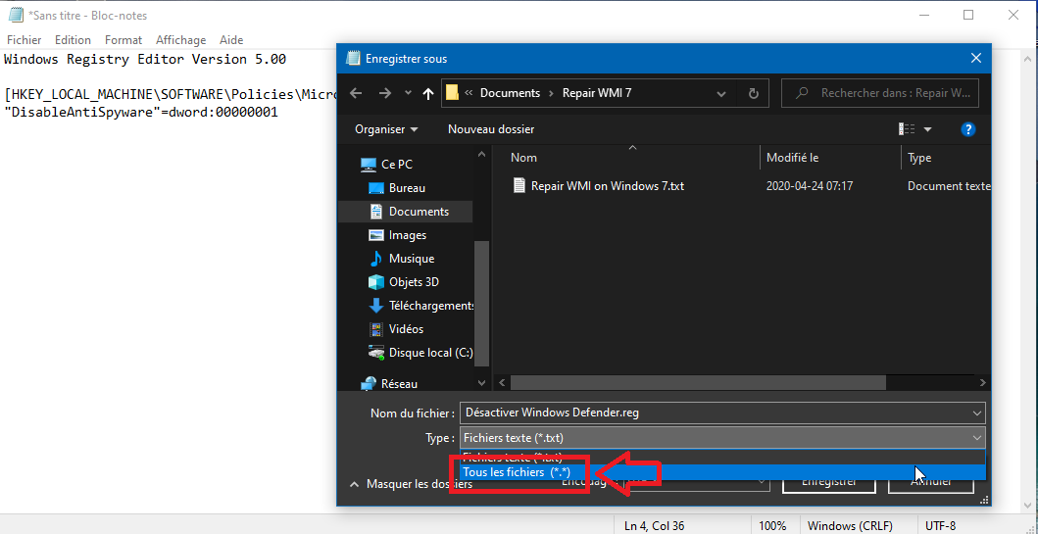The width and height of the screenshot is (1038, 534).
Task: Expand the Type combo box
Action: (x=722, y=438)
